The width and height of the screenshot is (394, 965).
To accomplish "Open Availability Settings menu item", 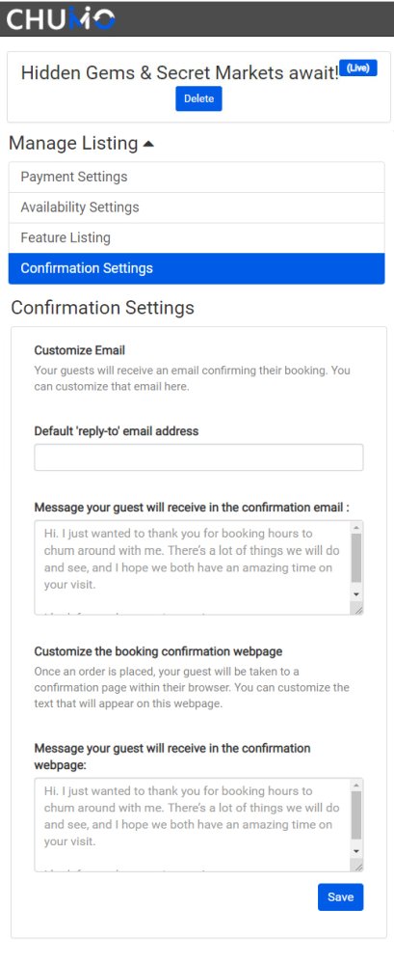I will point(197,207).
